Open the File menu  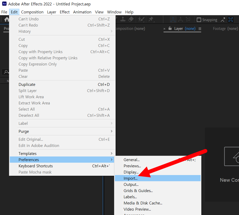point(4,12)
